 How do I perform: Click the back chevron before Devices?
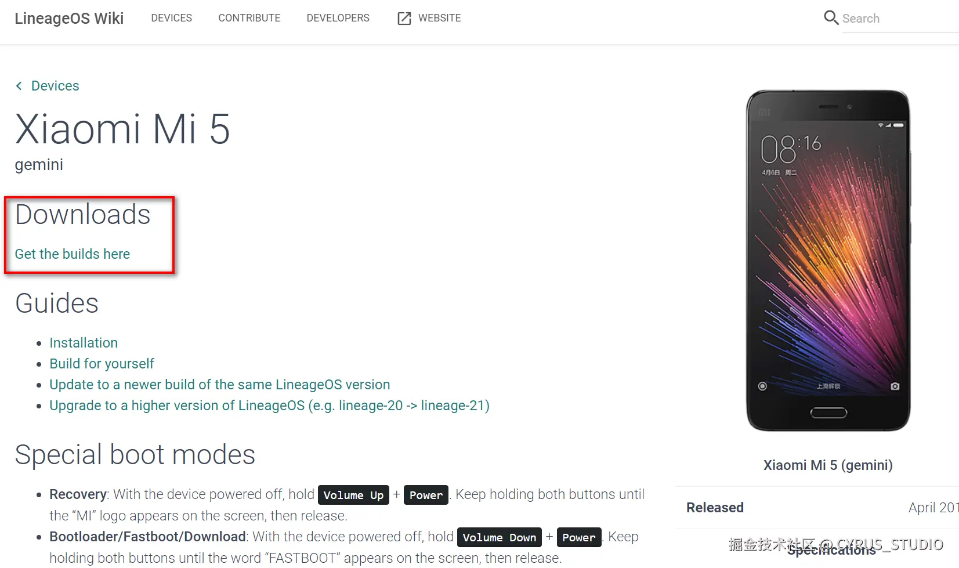19,86
